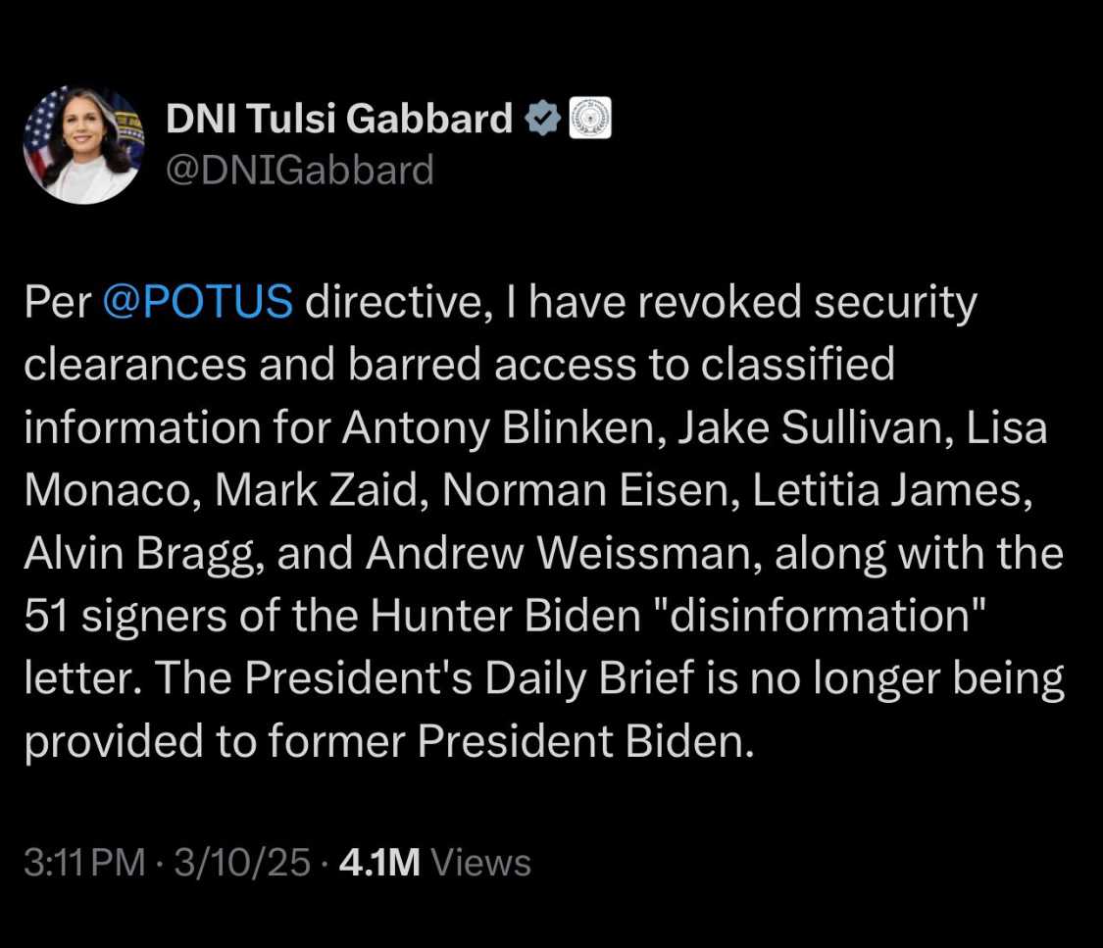This screenshot has width=1103, height=948.
Task: Click the name Letitia James in the post
Action: pos(886,490)
